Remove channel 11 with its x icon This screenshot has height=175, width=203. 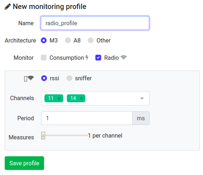coord(59,98)
